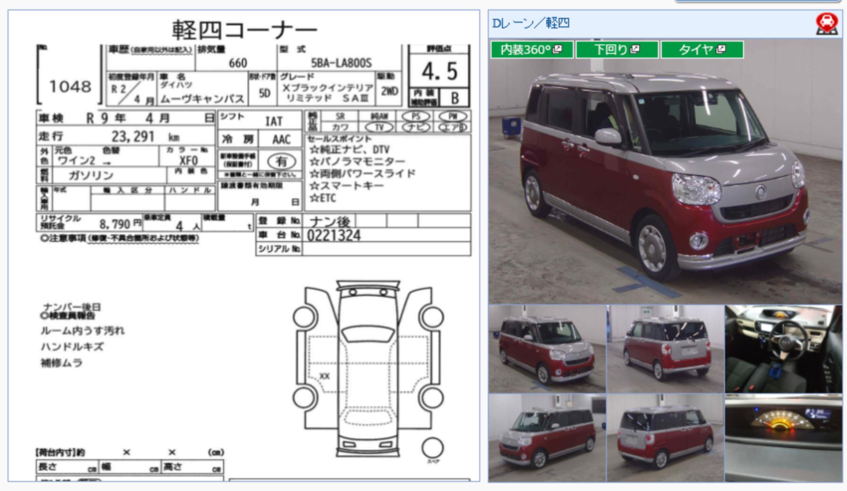Image resolution: width=847 pixels, height=491 pixels.
Task: Click the registration number text 'ナン後'
Action: (x=329, y=221)
